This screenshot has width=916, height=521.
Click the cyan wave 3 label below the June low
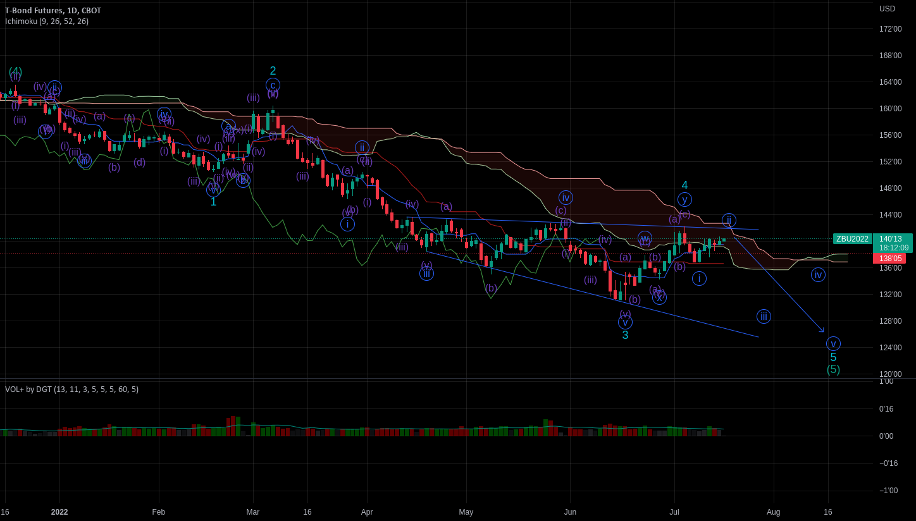click(625, 334)
